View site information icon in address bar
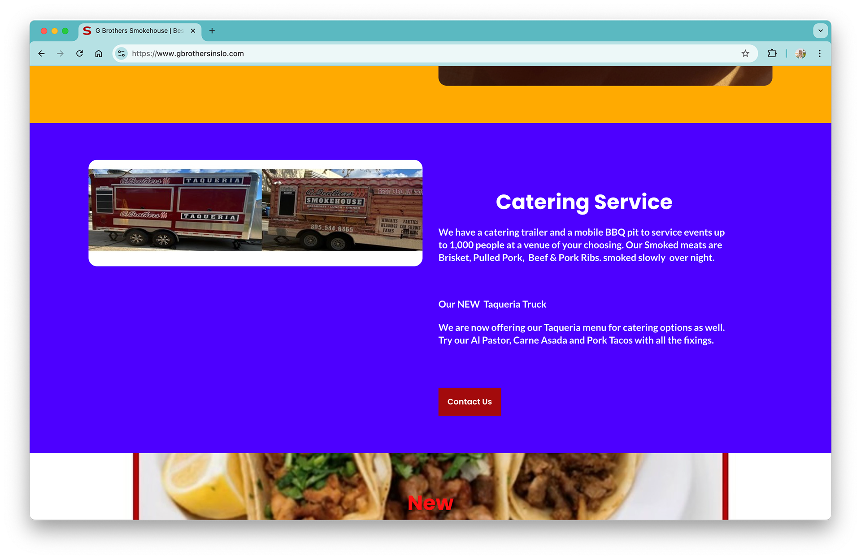 point(122,54)
